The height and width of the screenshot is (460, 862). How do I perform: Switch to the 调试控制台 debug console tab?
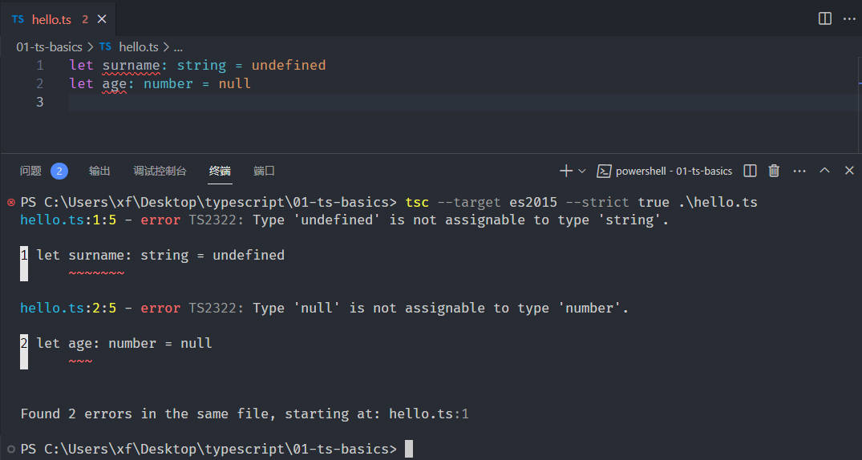pos(160,171)
